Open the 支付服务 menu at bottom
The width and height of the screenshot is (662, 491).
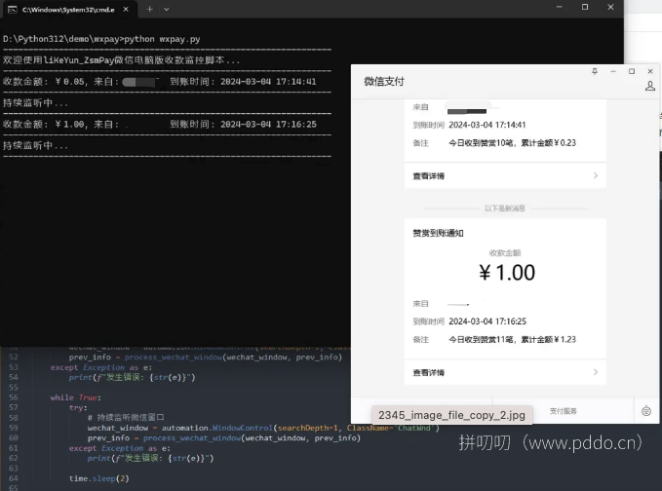coord(564,411)
